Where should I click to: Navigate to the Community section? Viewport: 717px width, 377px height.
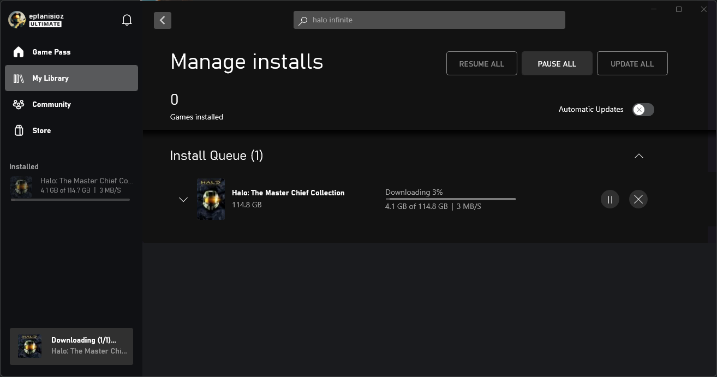[x=51, y=104]
